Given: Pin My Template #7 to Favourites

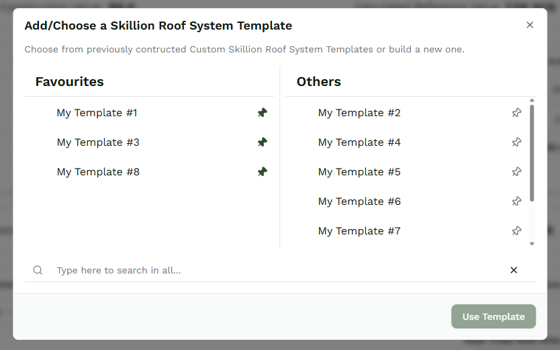Looking at the screenshot, I should (x=516, y=230).
